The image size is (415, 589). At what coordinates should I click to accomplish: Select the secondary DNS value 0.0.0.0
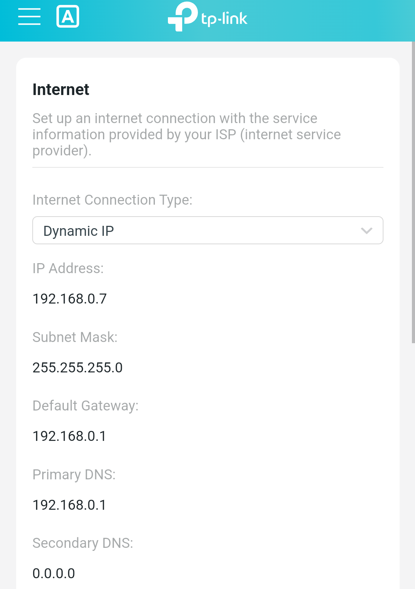coord(54,574)
